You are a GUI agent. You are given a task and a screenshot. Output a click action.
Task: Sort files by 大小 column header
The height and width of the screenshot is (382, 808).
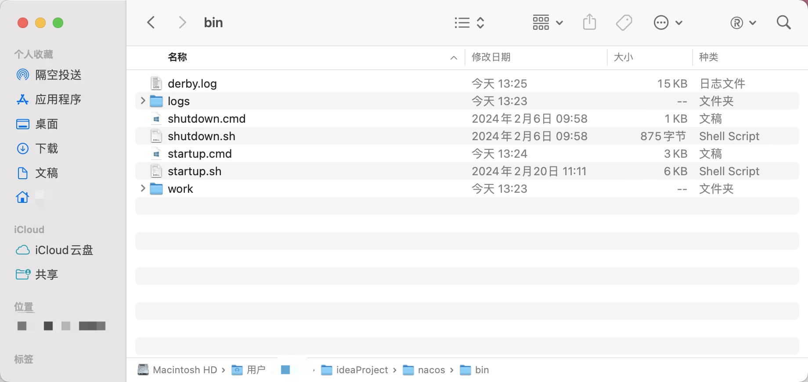[x=623, y=57]
